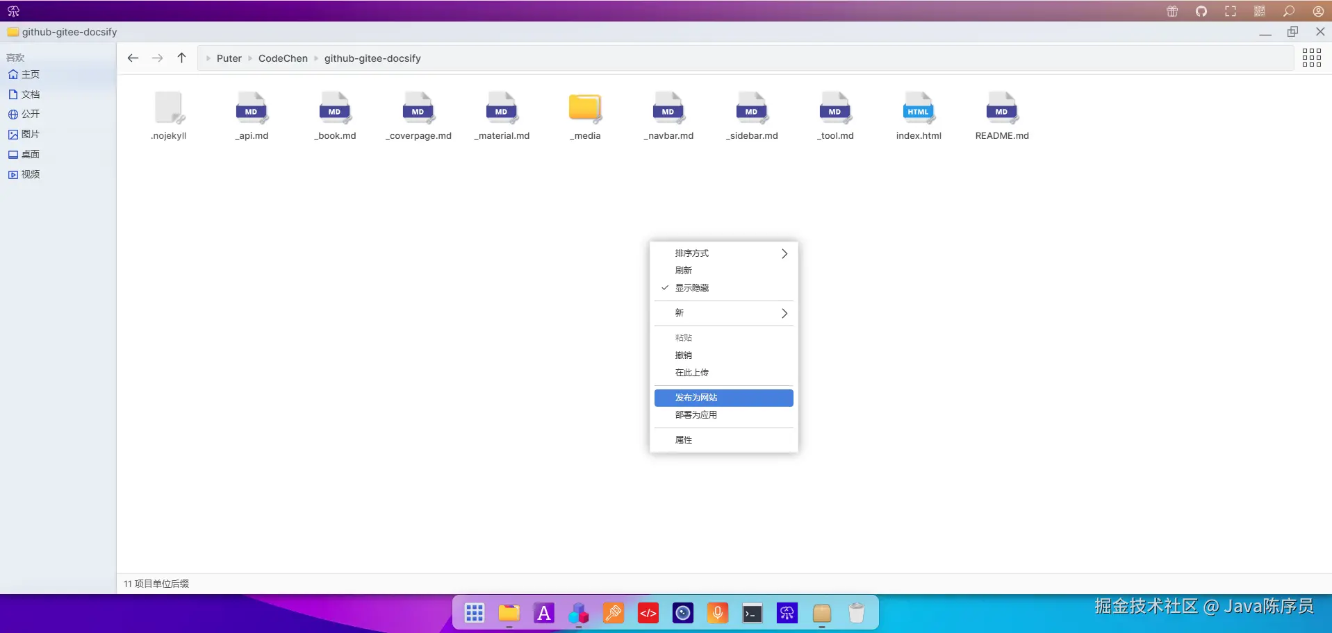1332x633 pixels.
Task: Go forward with the right arrow
Action: [158, 58]
